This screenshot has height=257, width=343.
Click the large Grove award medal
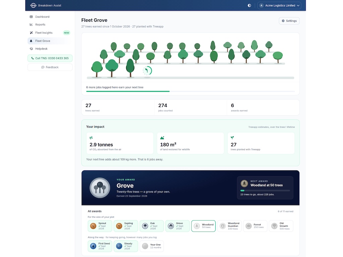(x=100, y=188)
